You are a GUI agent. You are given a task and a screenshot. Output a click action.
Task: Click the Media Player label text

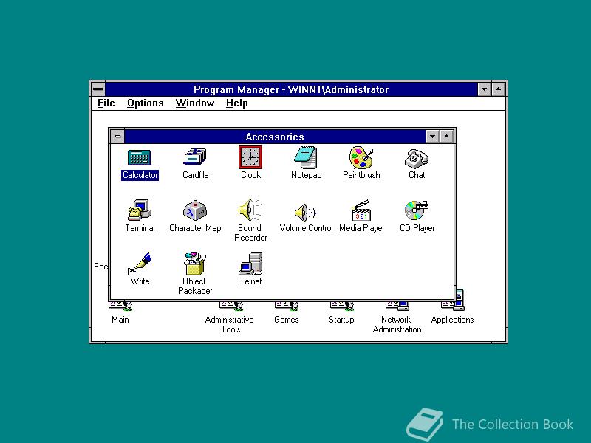361,228
